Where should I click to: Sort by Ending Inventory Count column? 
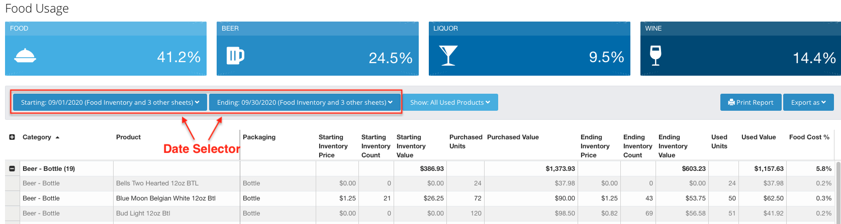pos(637,146)
